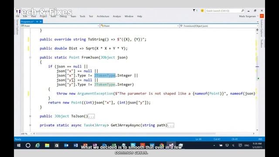The height and width of the screenshot is (157, 279).
Task: Click the horizontal scrollbar right arrow
Action: 254,133
